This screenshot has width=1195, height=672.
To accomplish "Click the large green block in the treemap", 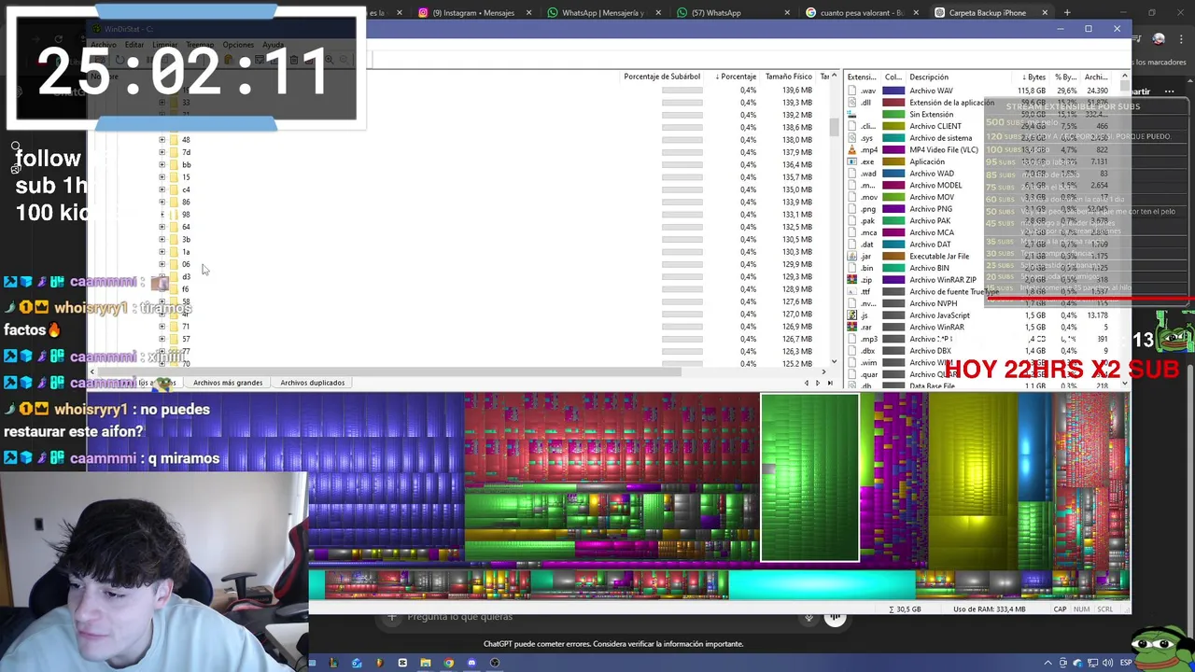I will (x=809, y=477).
